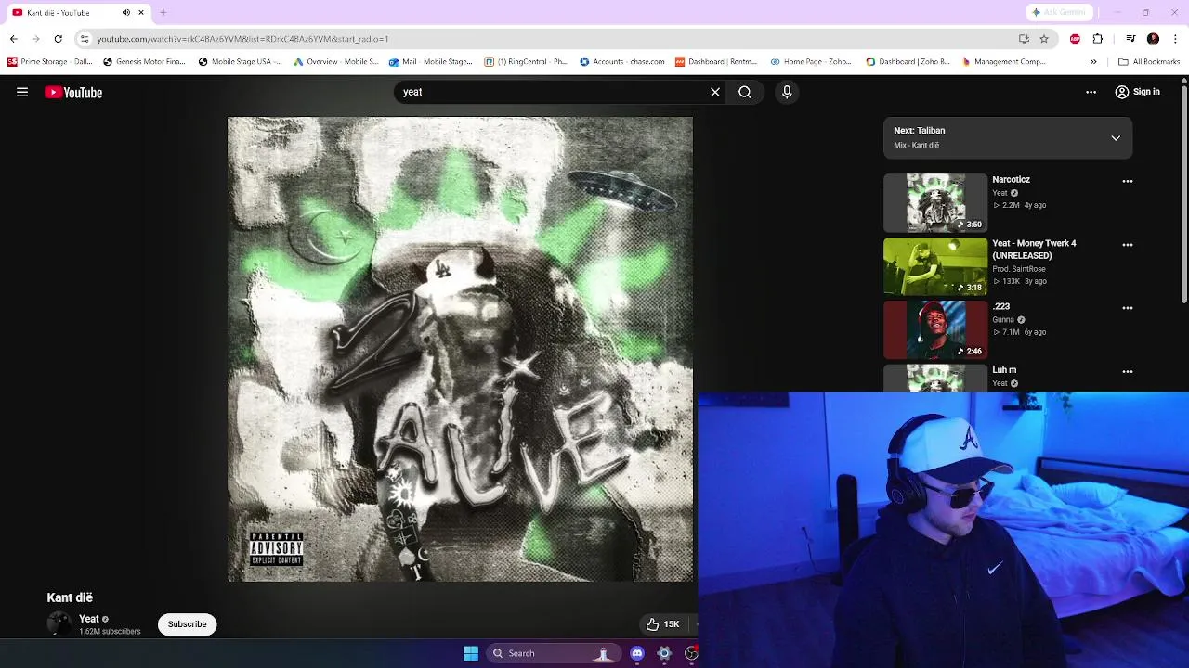Bookmark this page with the star icon
Screen dimensions: 1189x668
[1044, 39]
